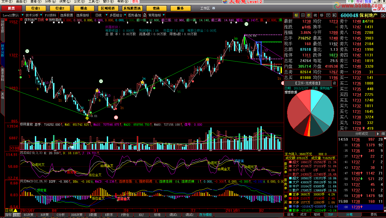Click the 路演 link at top right

pos(368,1)
